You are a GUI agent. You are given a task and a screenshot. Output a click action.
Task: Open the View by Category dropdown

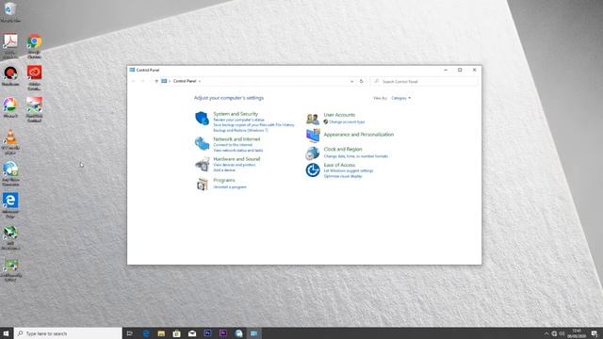(400, 98)
